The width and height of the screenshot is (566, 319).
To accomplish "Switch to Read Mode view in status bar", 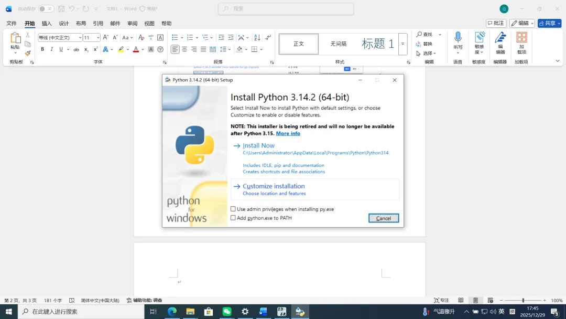I will pos(461,300).
